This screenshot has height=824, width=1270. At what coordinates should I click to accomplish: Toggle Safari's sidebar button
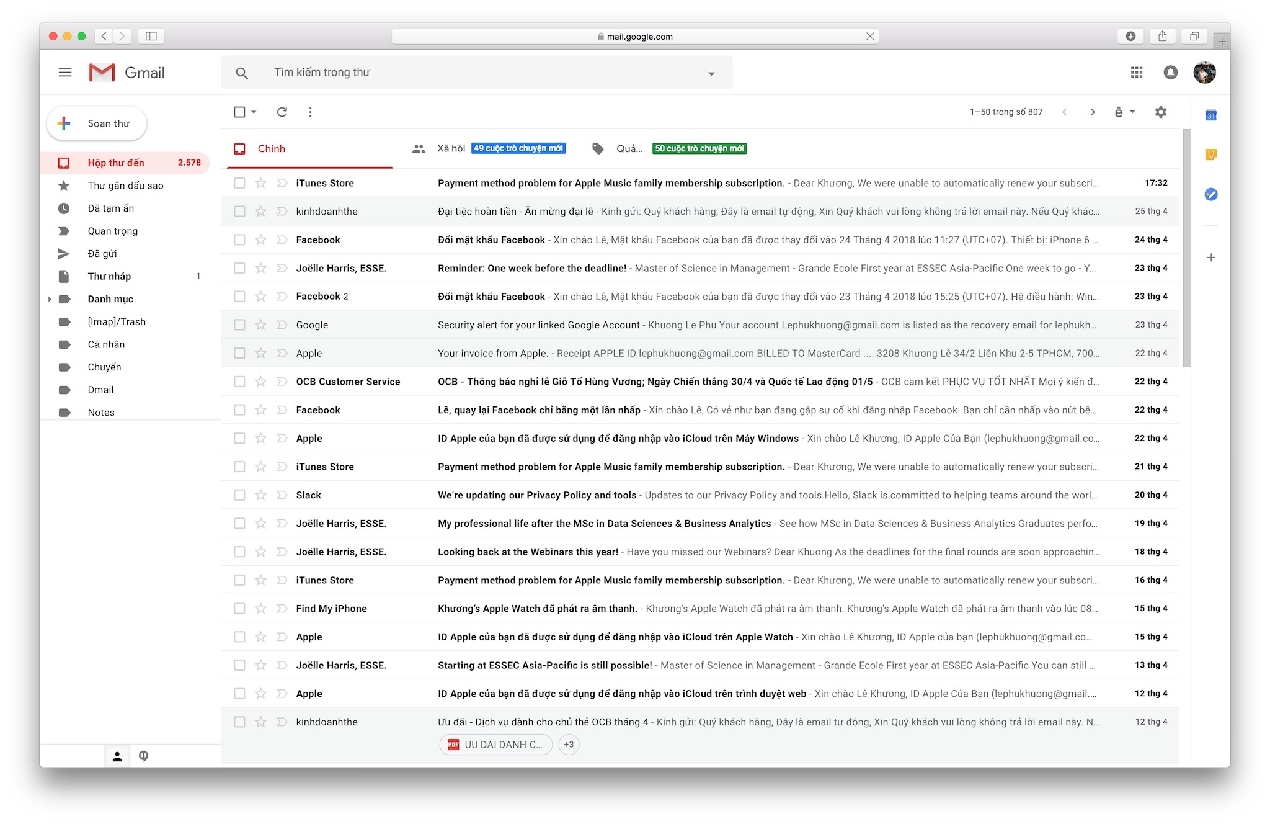pyautogui.click(x=151, y=36)
